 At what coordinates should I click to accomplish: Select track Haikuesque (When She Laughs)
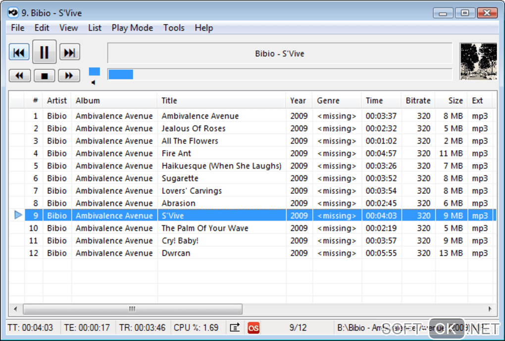[x=221, y=166]
